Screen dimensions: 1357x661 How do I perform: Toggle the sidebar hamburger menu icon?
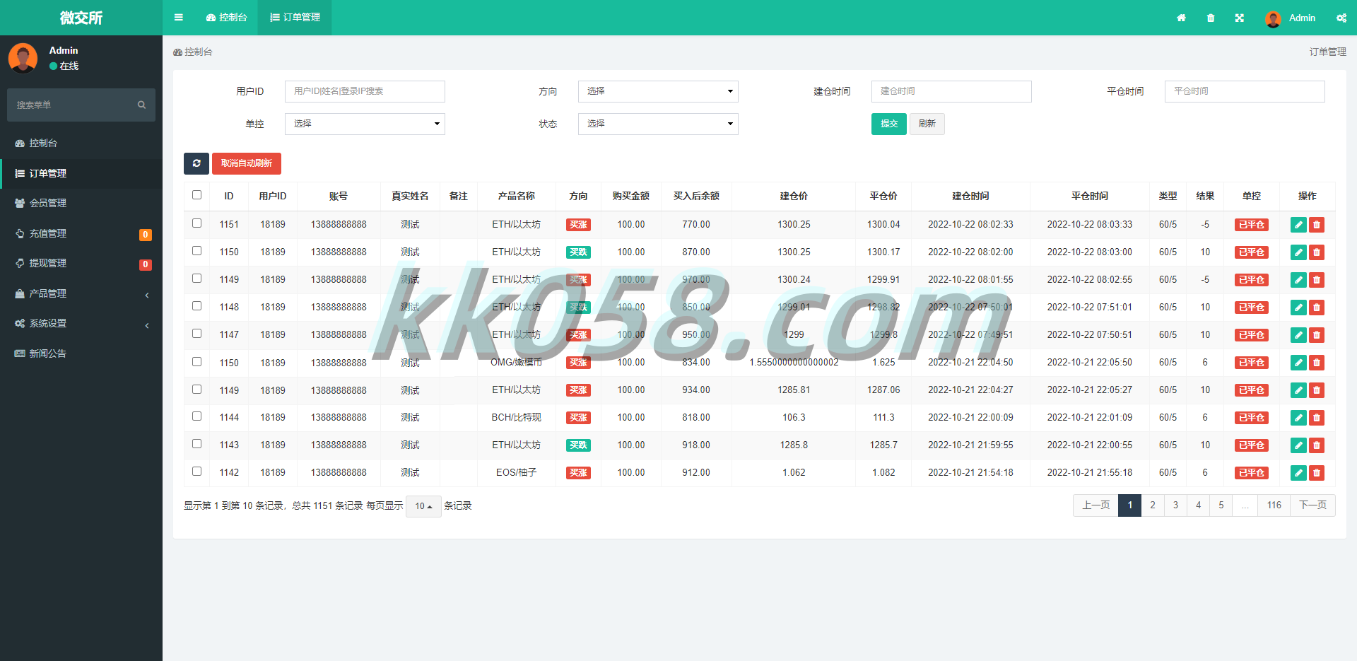pyautogui.click(x=179, y=18)
